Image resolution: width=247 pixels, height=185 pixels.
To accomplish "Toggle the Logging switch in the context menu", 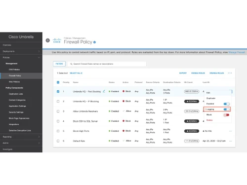I will (226, 109).
